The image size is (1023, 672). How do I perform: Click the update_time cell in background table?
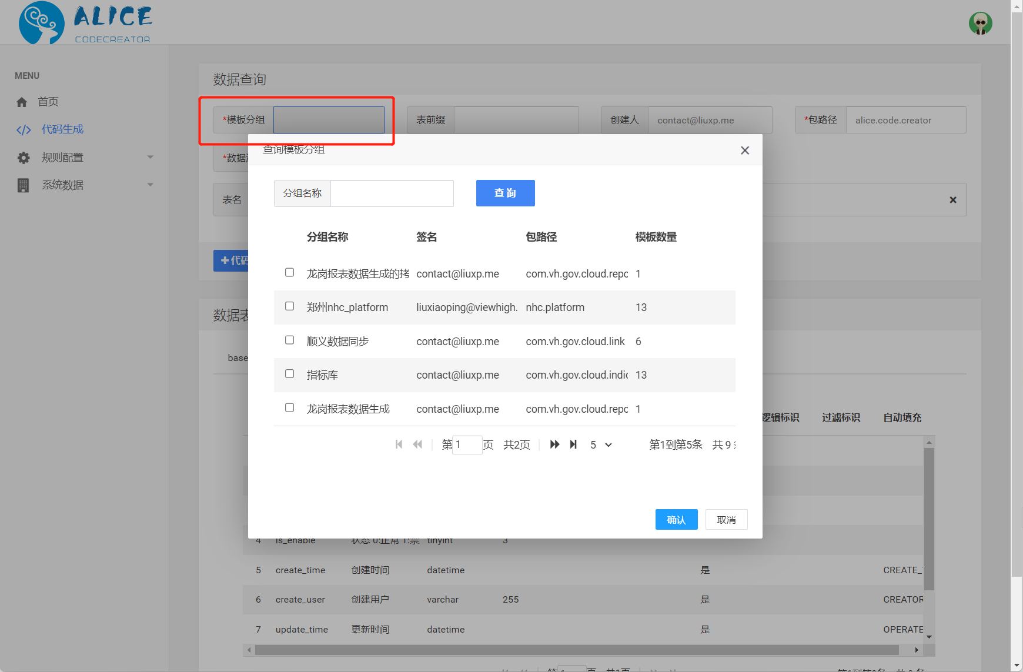pos(302,630)
